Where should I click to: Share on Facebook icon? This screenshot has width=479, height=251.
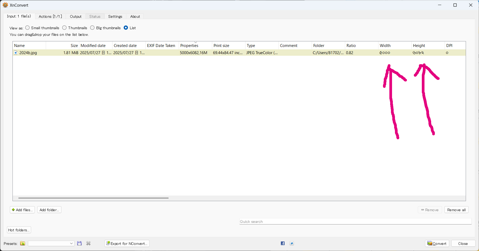[x=283, y=243]
